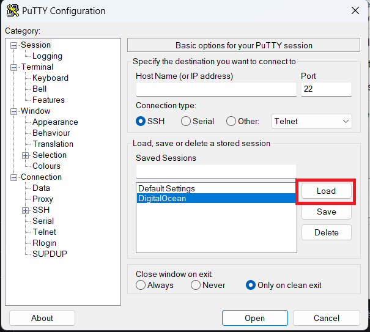
Task: Open the Appearance settings category
Action: 55,122
